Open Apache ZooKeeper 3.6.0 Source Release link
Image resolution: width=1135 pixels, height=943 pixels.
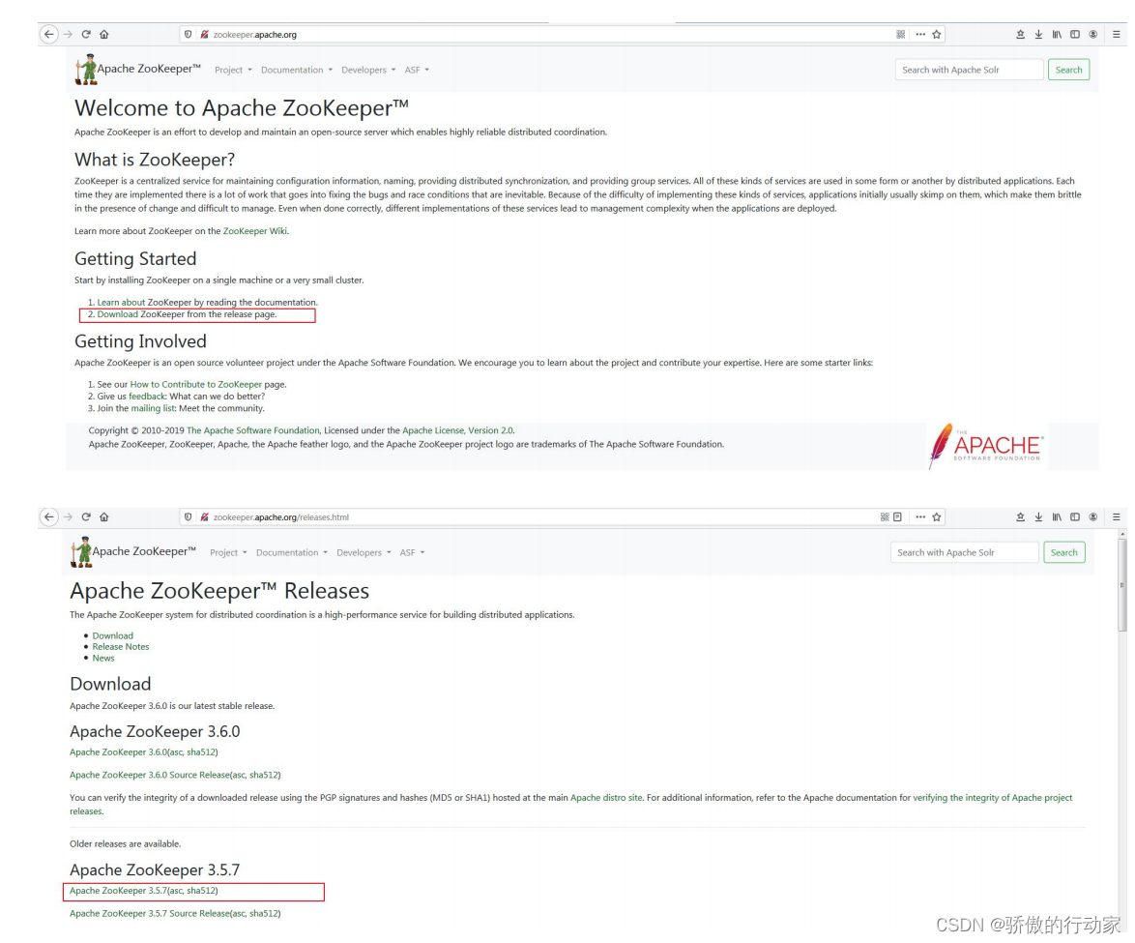149,775
